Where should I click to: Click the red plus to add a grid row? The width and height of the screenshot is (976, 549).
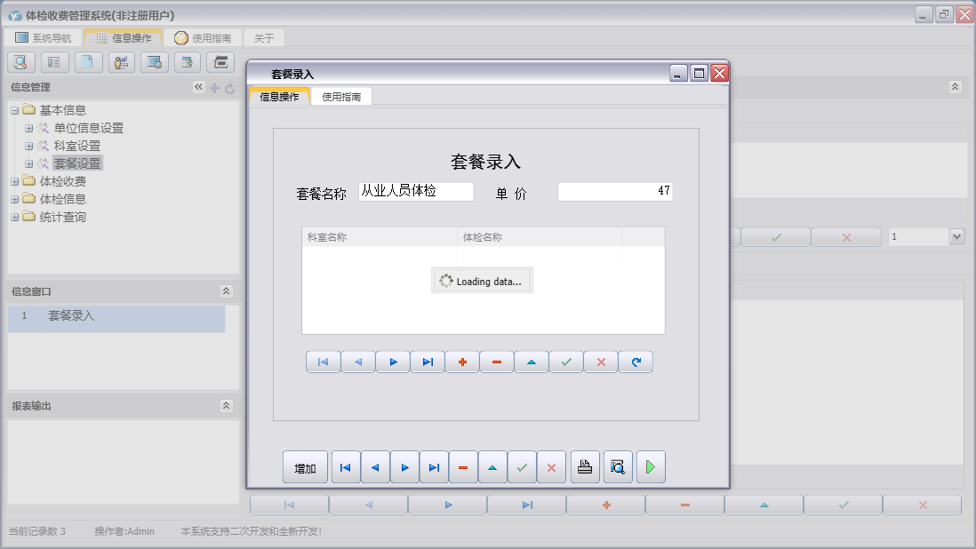tap(462, 362)
